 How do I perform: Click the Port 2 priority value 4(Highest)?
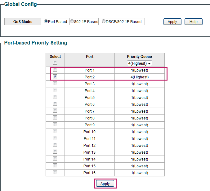(139, 77)
